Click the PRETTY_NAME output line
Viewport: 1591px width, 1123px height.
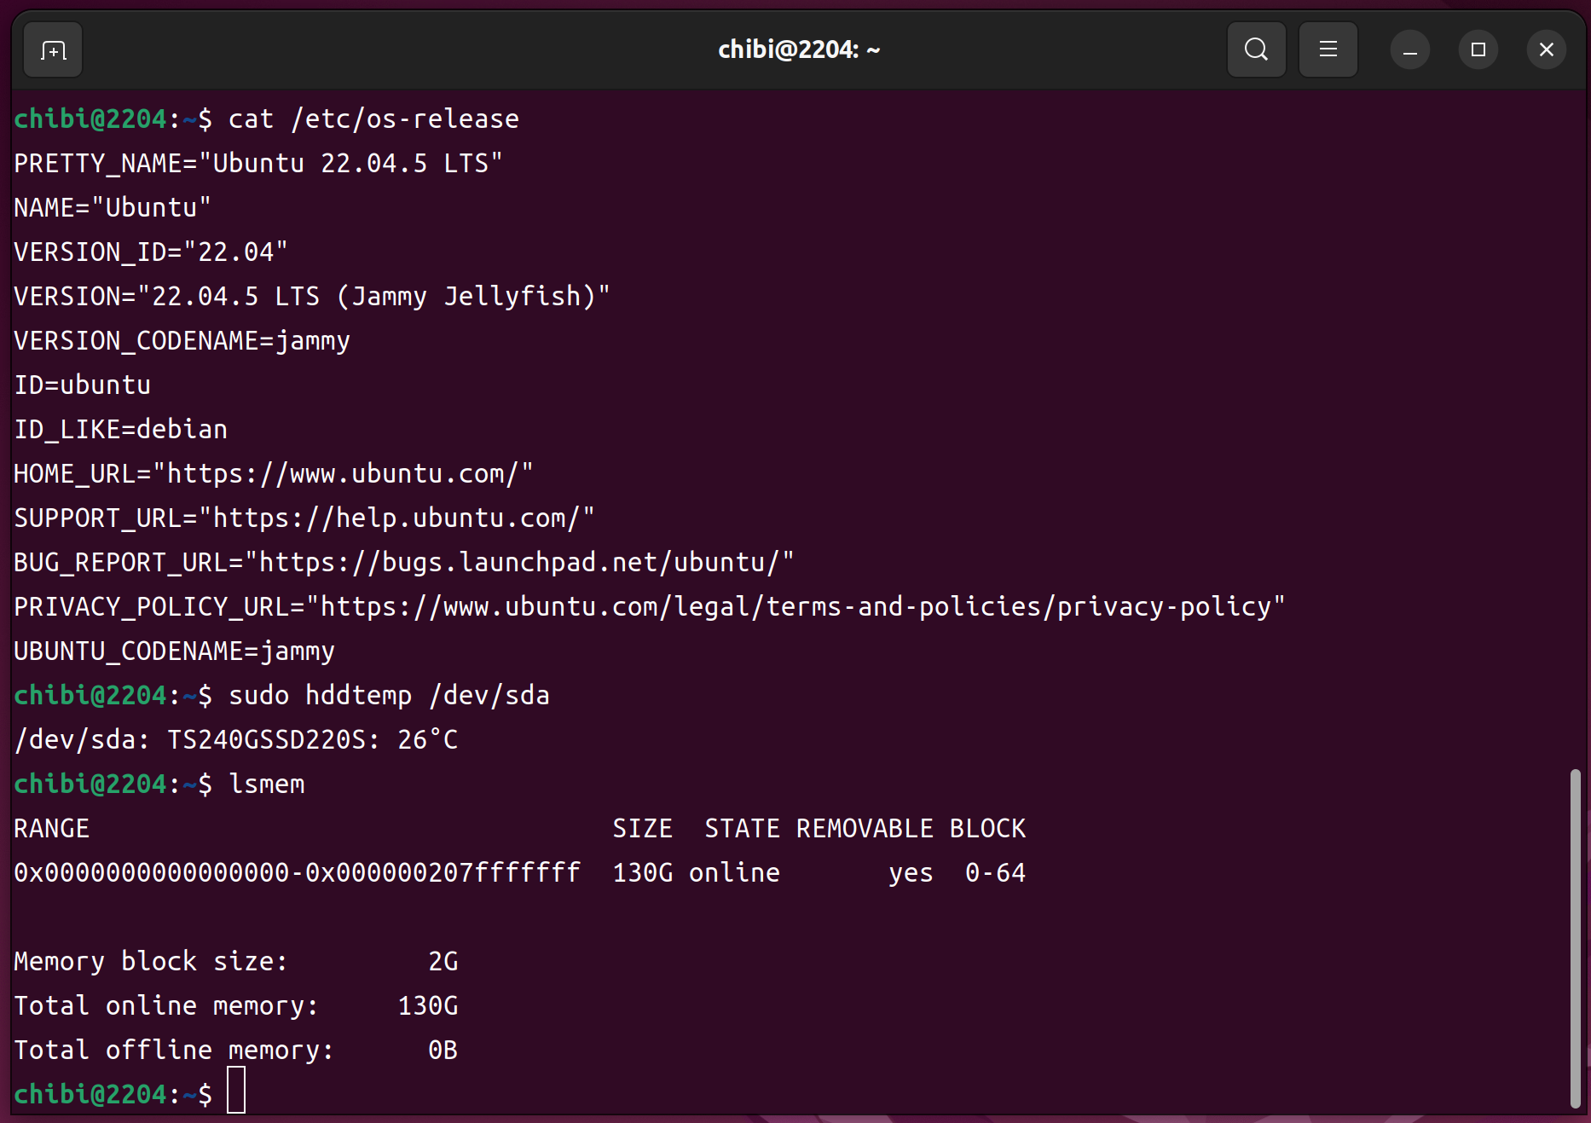[x=257, y=164]
